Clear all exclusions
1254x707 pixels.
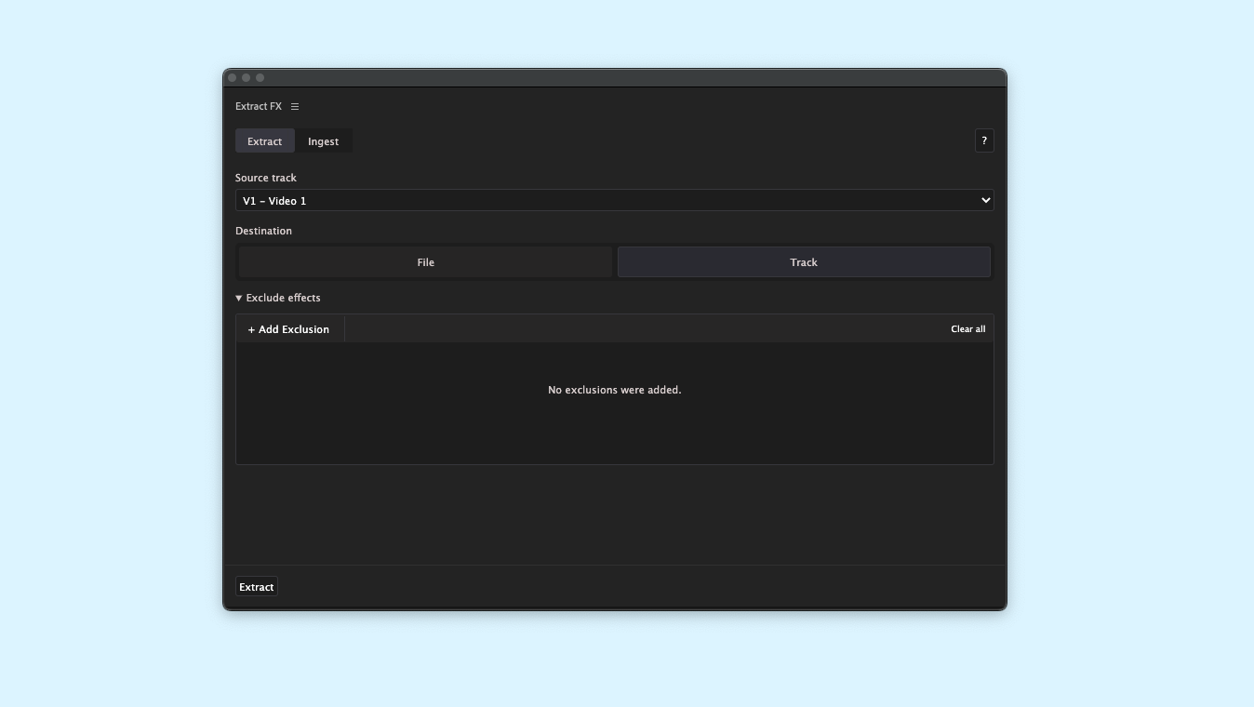coord(967,329)
